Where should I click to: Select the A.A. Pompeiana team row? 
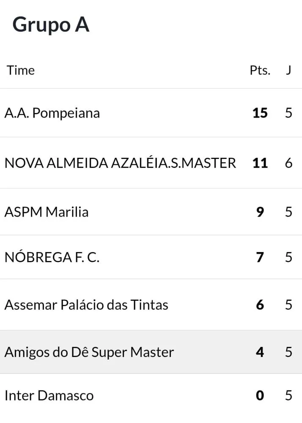coord(151,113)
